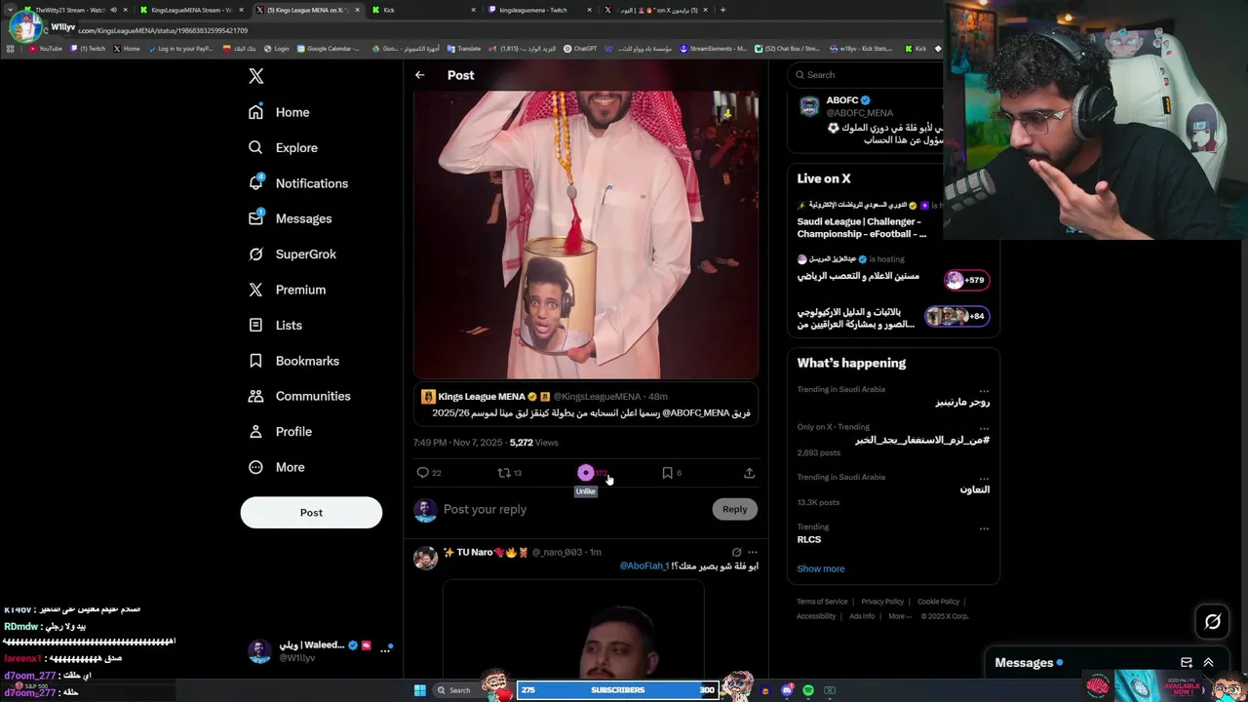Open account switcher menu dots
The height and width of the screenshot is (702, 1248).
point(385,650)
